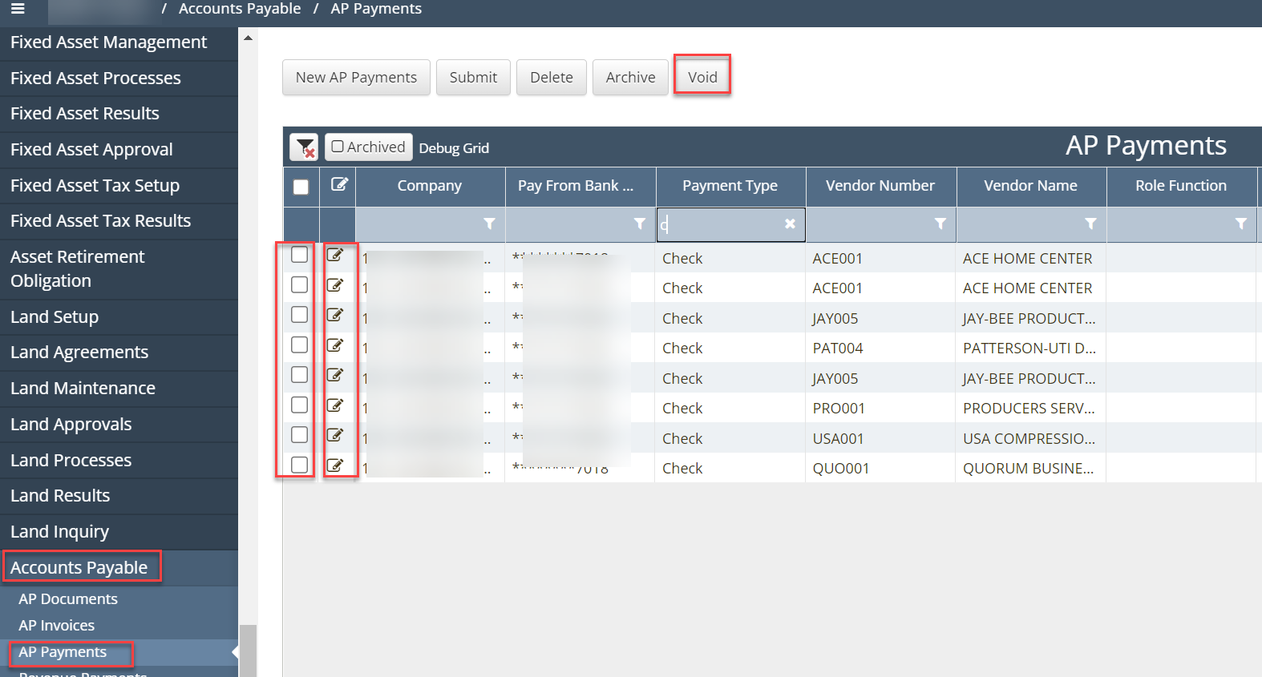Click the Void button

[702, 77]
